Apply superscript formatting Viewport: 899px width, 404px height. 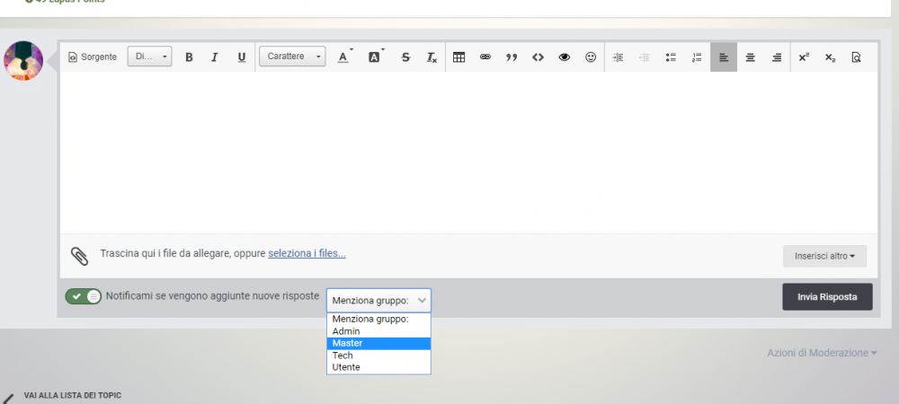(804, 57)
